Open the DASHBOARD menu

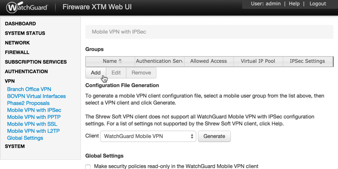pyautogui.click(x=20, y=24)
